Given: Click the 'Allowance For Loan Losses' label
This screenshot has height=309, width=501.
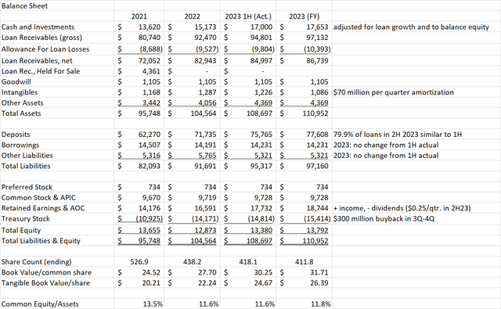Looking at the screenshot, I should click(45, 49).
